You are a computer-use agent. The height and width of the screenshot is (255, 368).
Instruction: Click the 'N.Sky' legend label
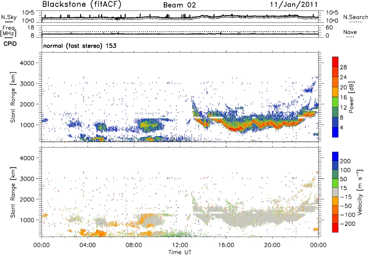click(9, 17)
